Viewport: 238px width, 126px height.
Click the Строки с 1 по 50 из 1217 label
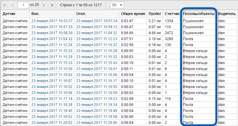point(81,5)
